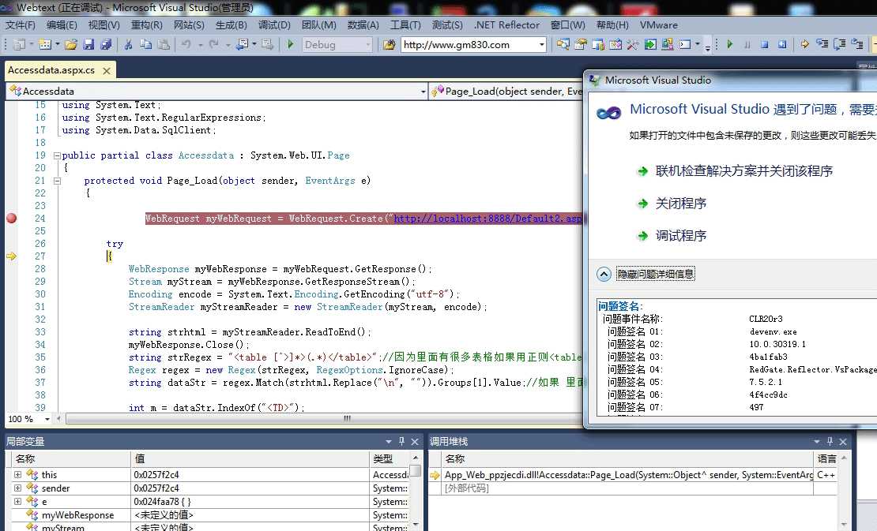Screen dimensions: 877x531
Task: Open the 调用堆栈 panel options dropdown arrow
Action: point(817,442)
